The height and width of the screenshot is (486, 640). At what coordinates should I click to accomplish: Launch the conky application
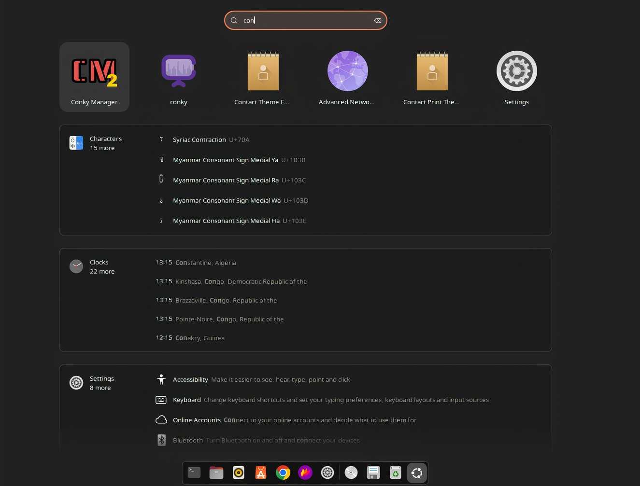click(178, 77)
